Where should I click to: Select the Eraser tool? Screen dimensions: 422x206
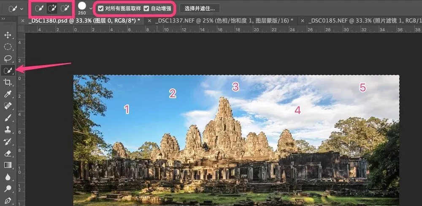8,153
